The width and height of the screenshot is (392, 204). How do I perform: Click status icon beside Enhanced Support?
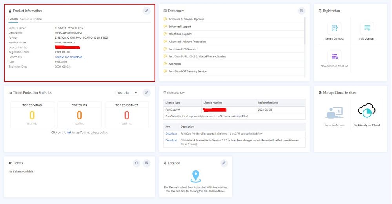[165, 27]
